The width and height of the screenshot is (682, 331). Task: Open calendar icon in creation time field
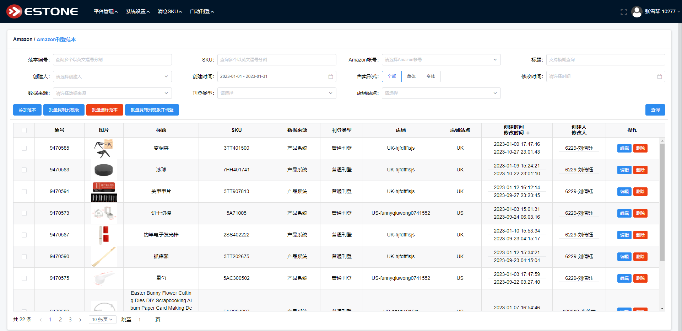330,76
